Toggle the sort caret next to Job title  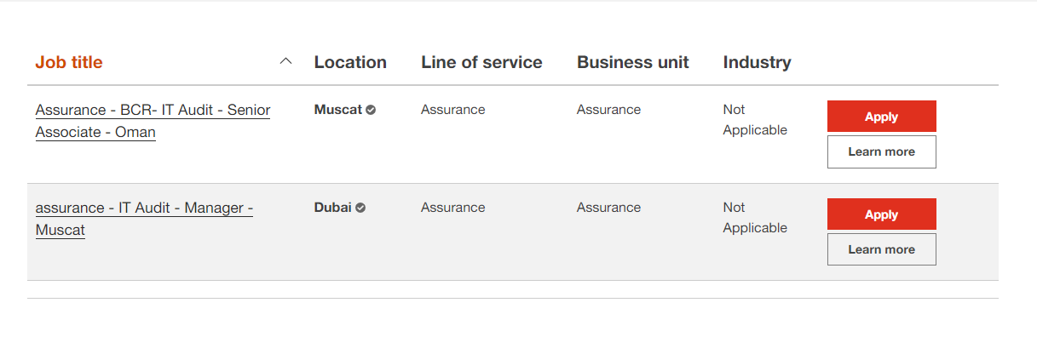tap(286, 61)
